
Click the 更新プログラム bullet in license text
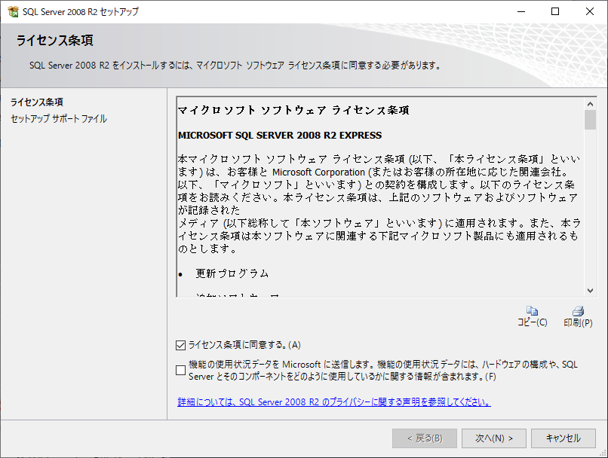232,273
